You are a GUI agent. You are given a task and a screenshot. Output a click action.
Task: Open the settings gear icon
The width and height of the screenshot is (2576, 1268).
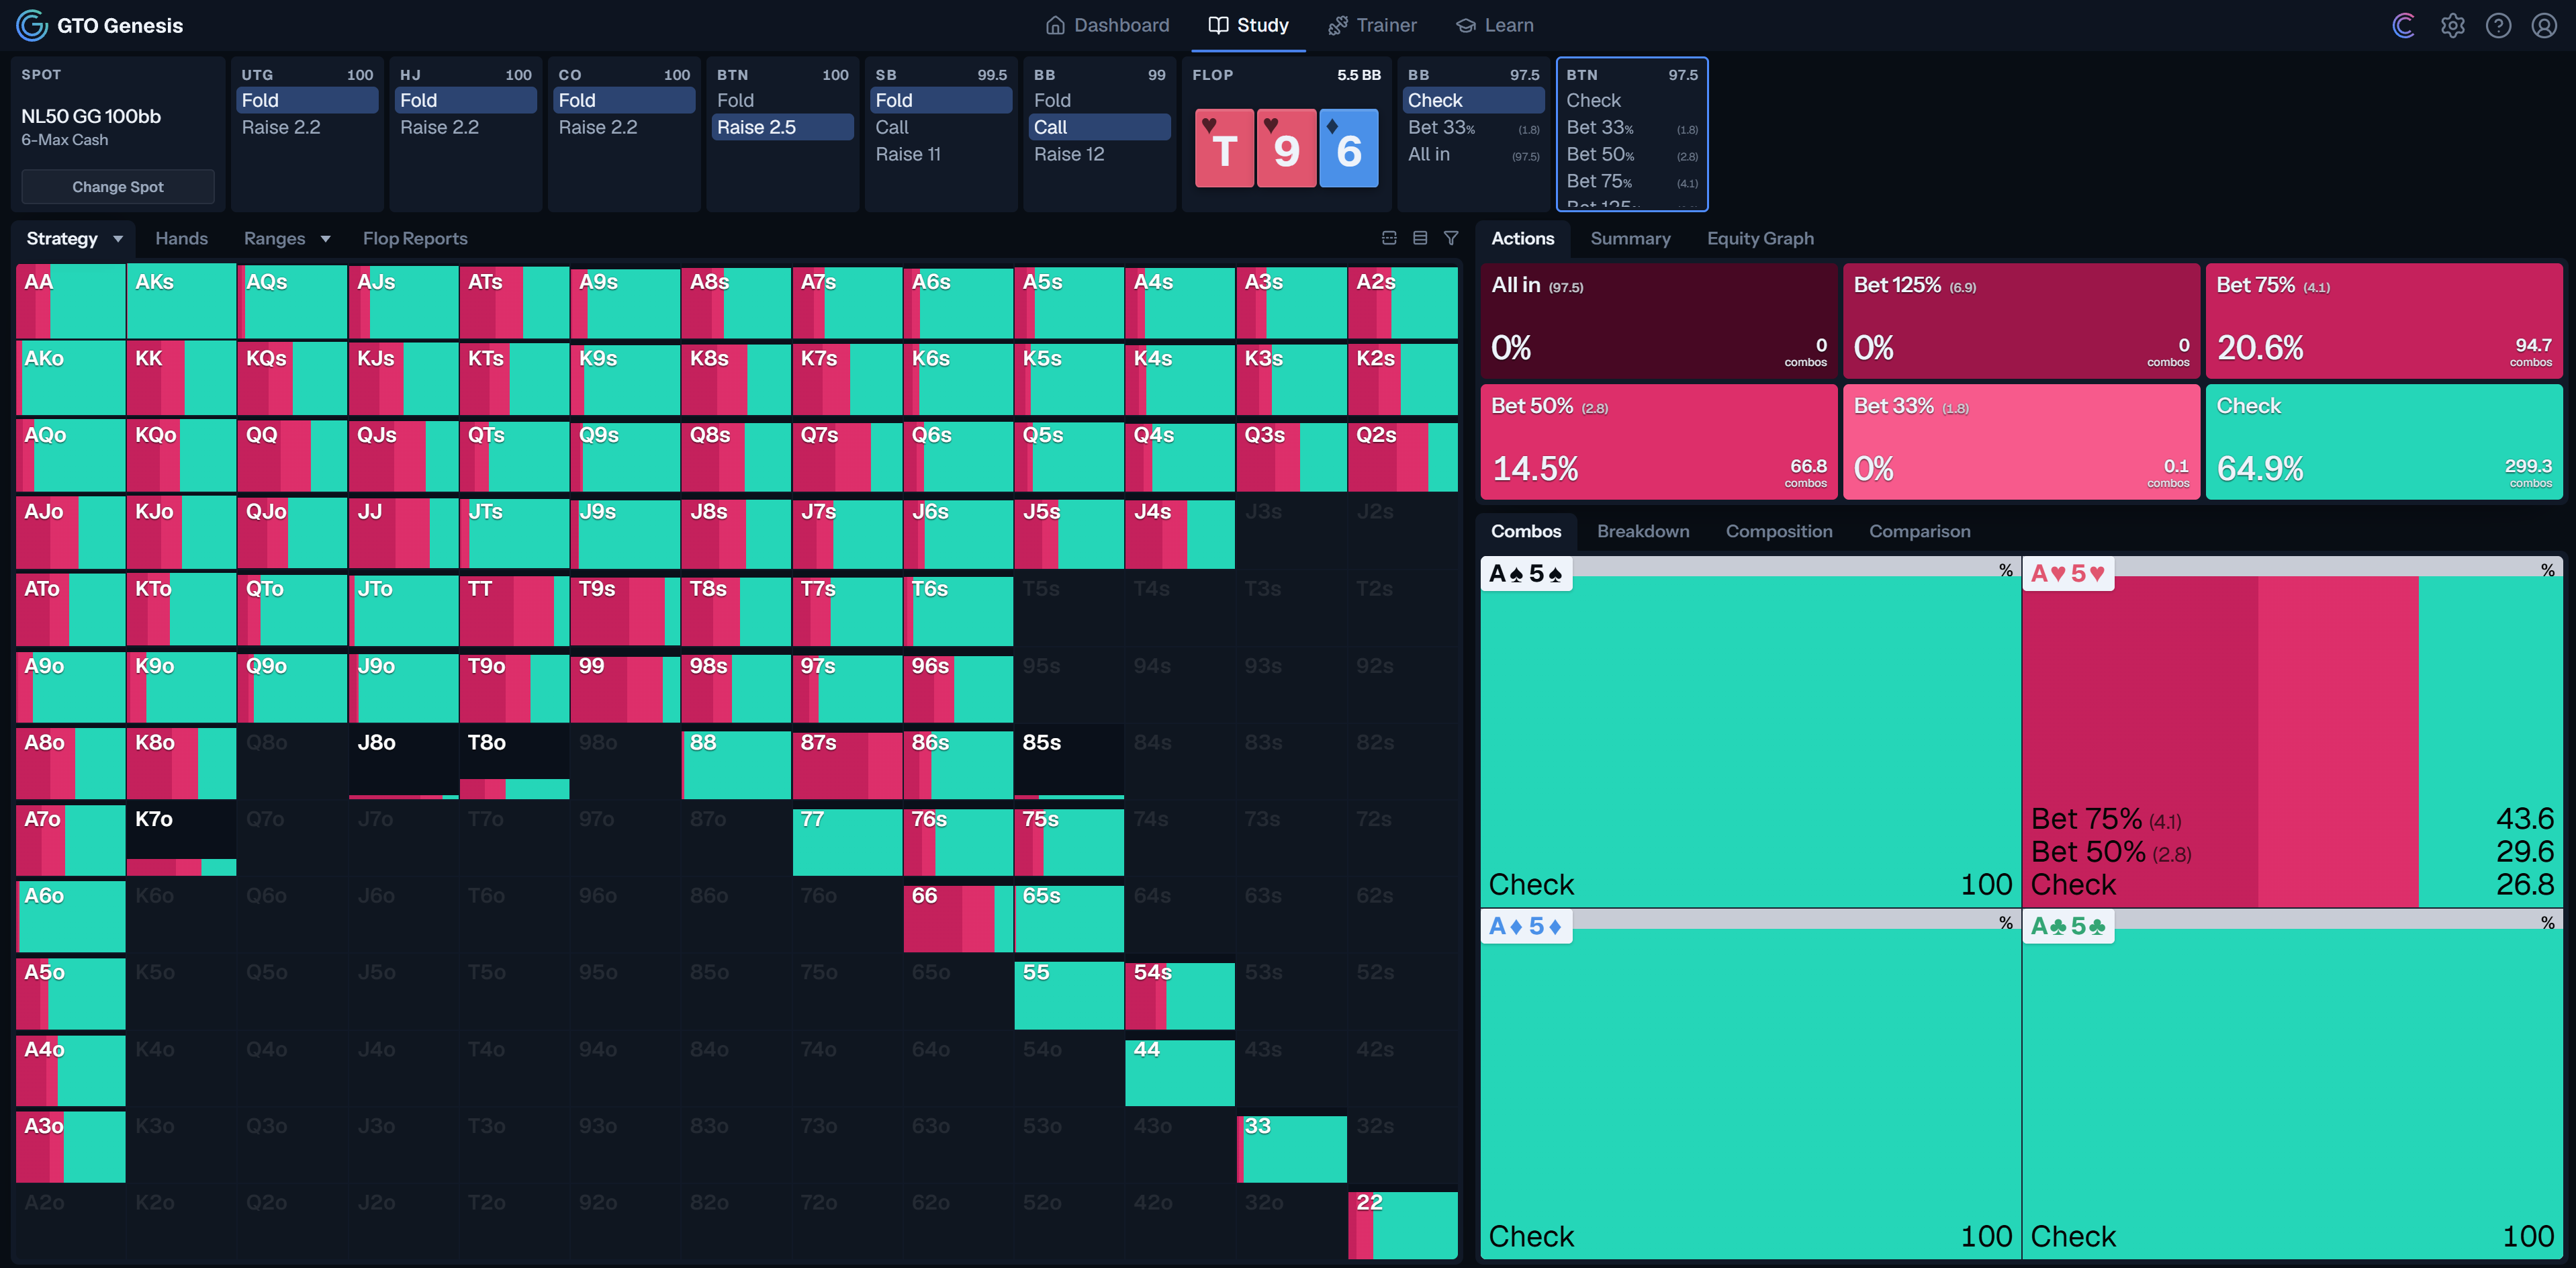pos(2452,25)
